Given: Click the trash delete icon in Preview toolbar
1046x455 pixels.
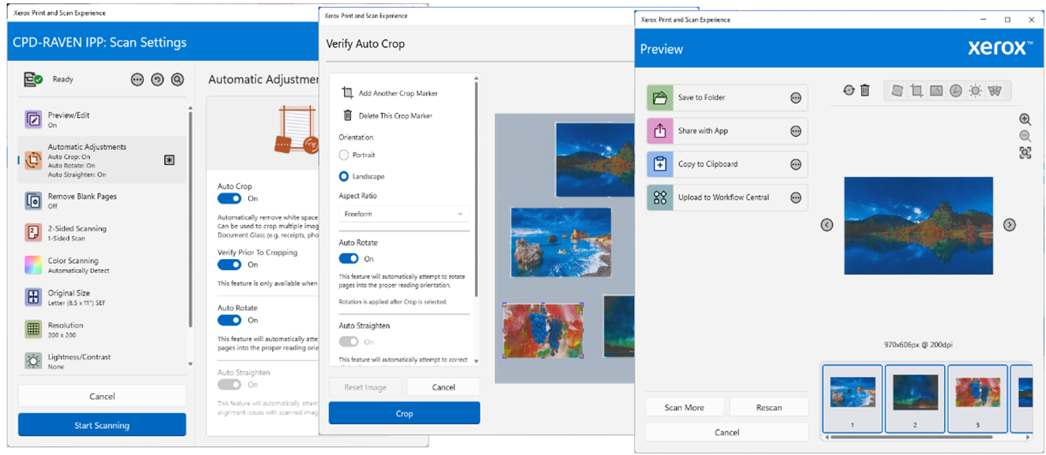Looking at the screenshot, I should click(x=865, y=91).
